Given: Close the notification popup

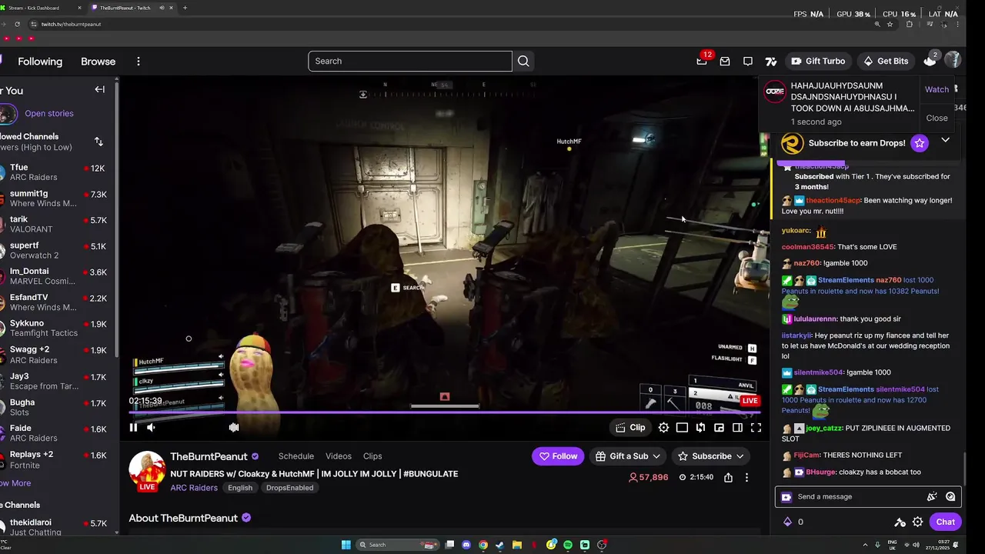Looking at the screenshot, I should [937, 118].
